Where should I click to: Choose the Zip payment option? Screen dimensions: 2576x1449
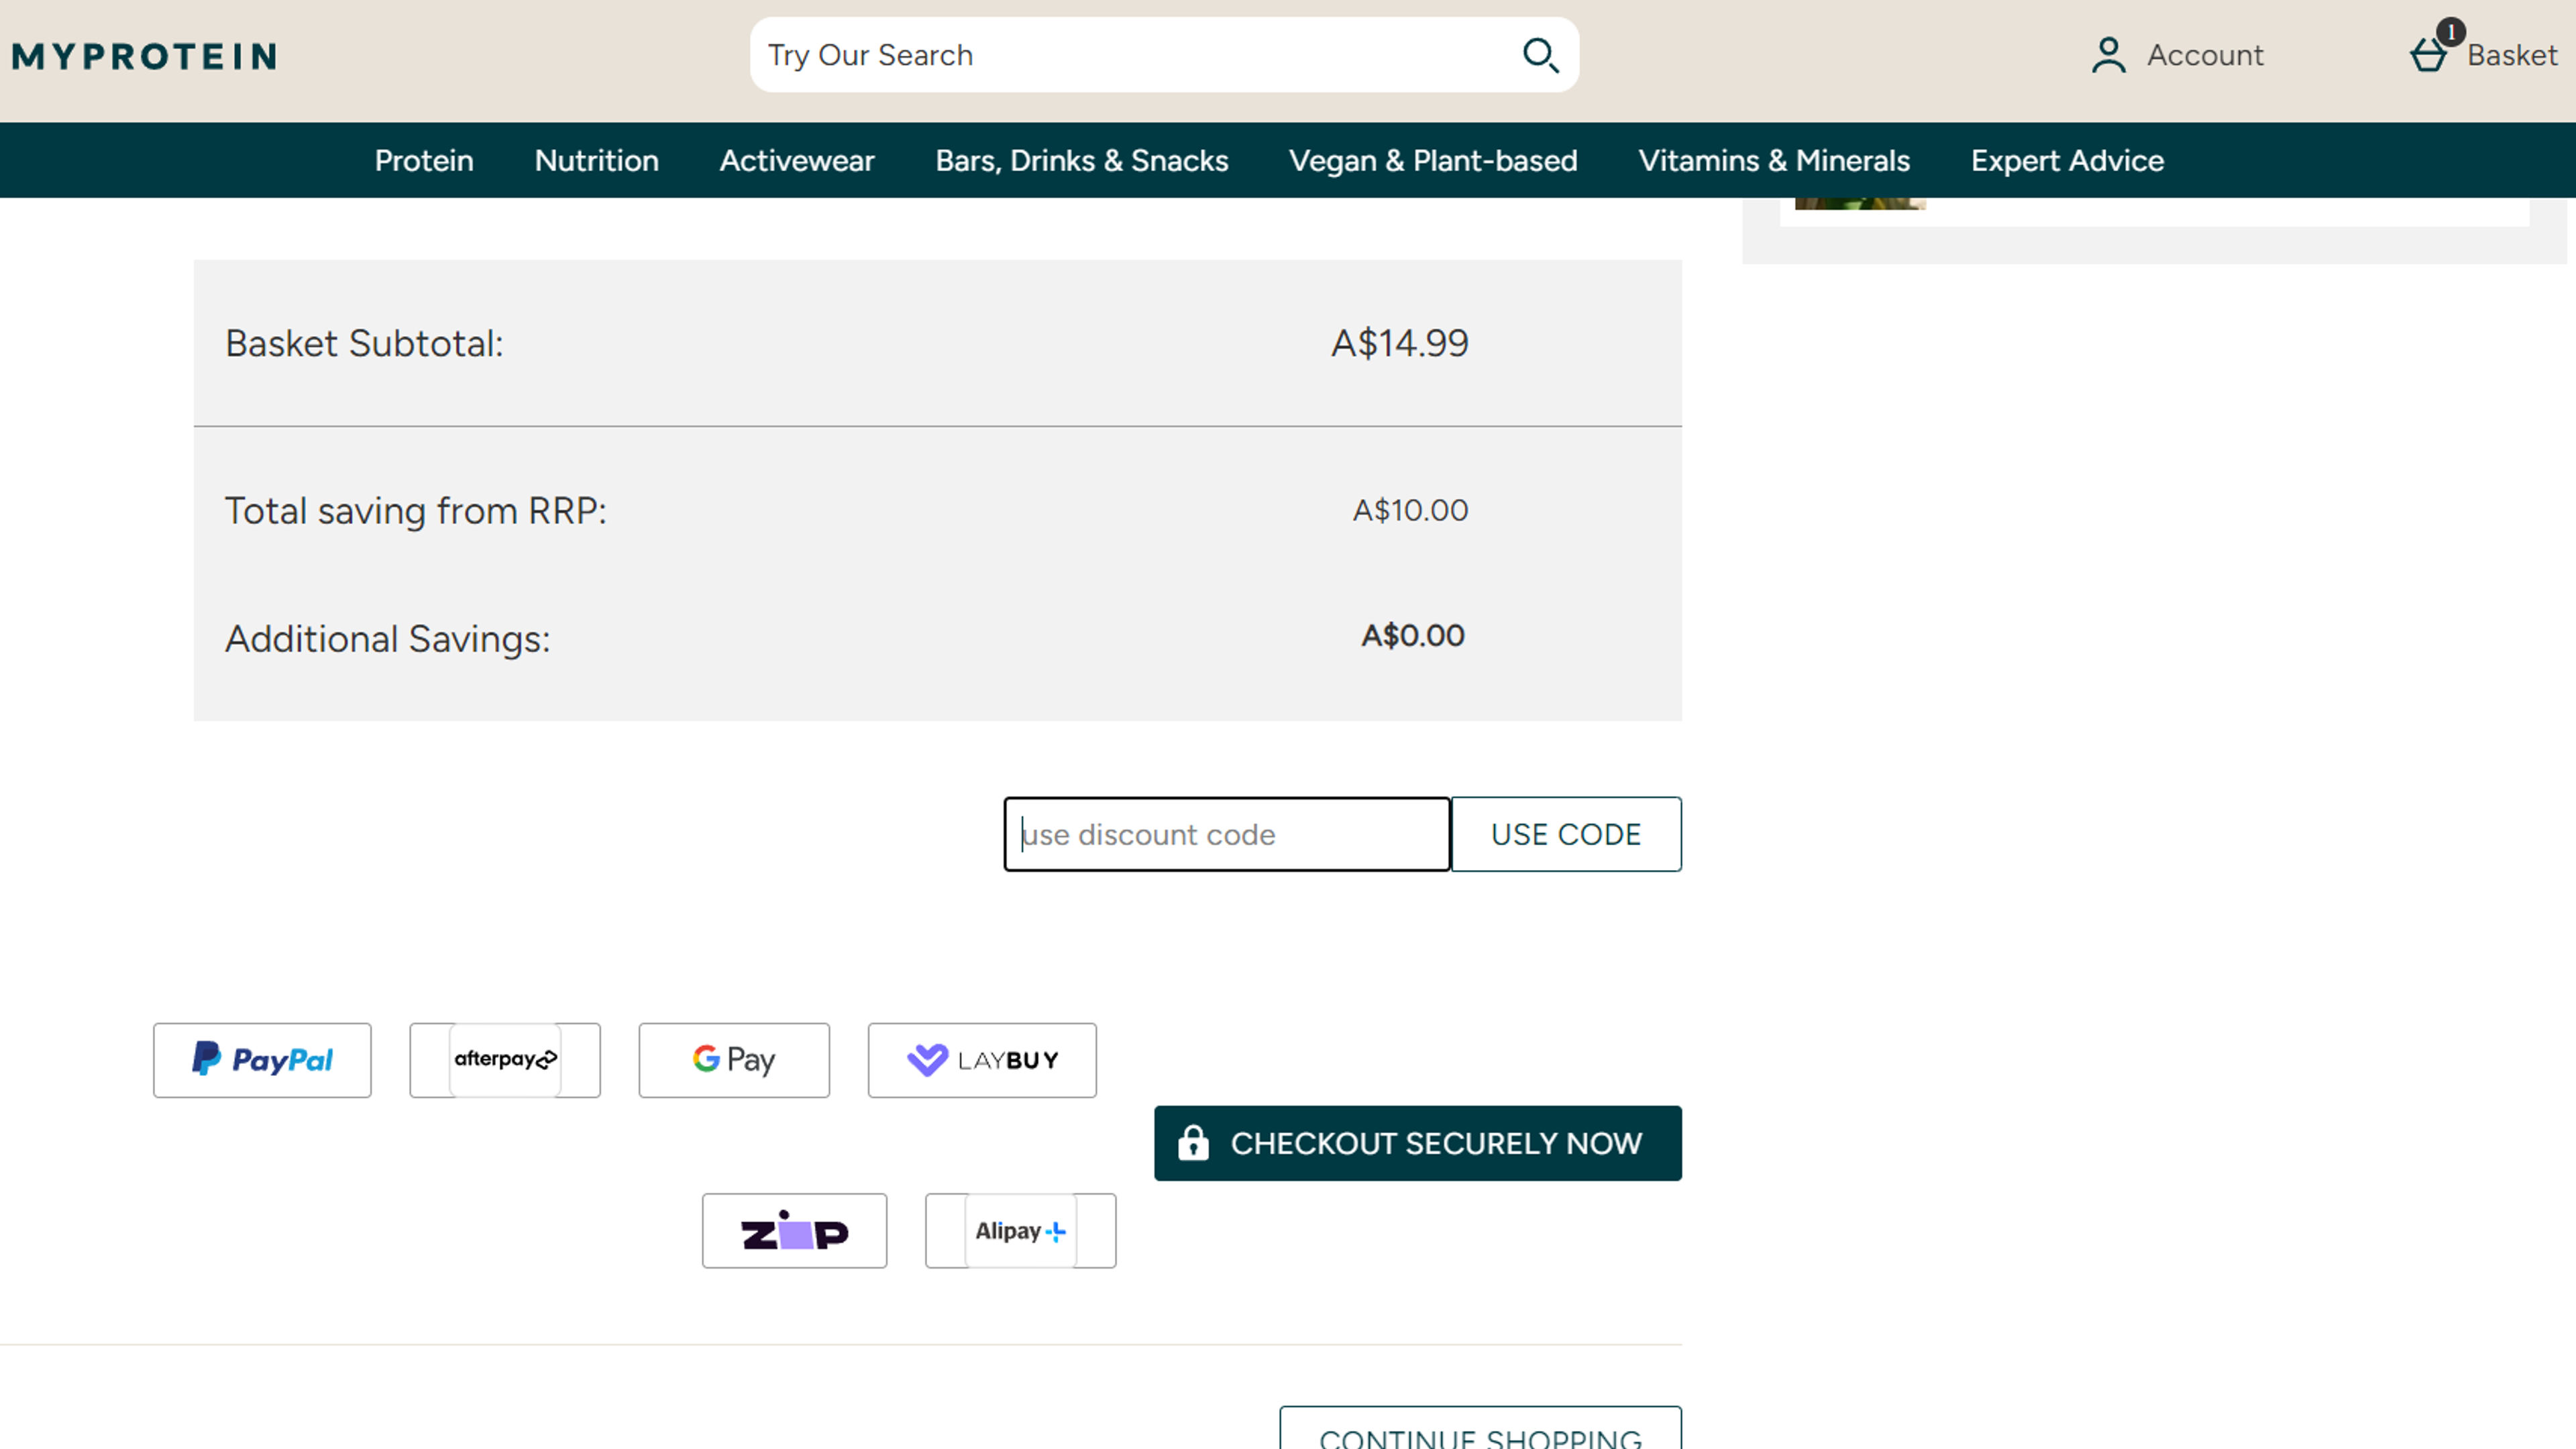click(794, 1231)
